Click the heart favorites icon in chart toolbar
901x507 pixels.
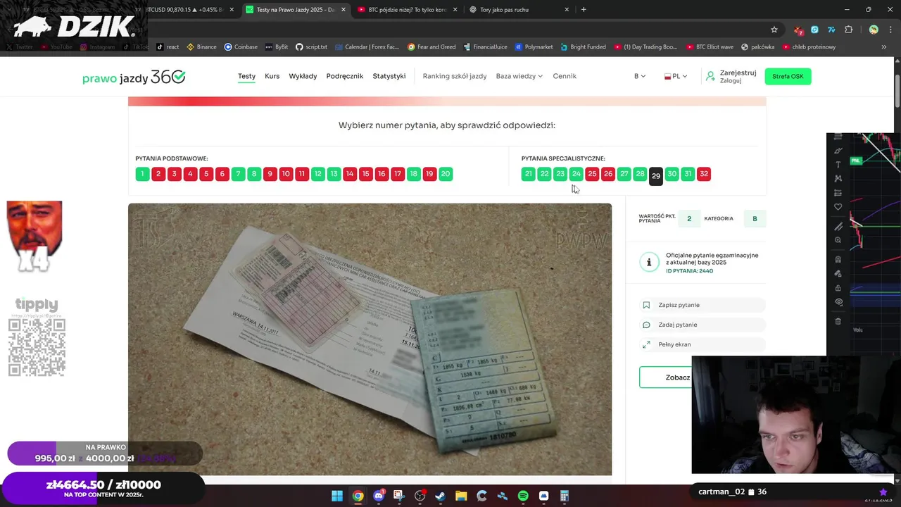838,207
